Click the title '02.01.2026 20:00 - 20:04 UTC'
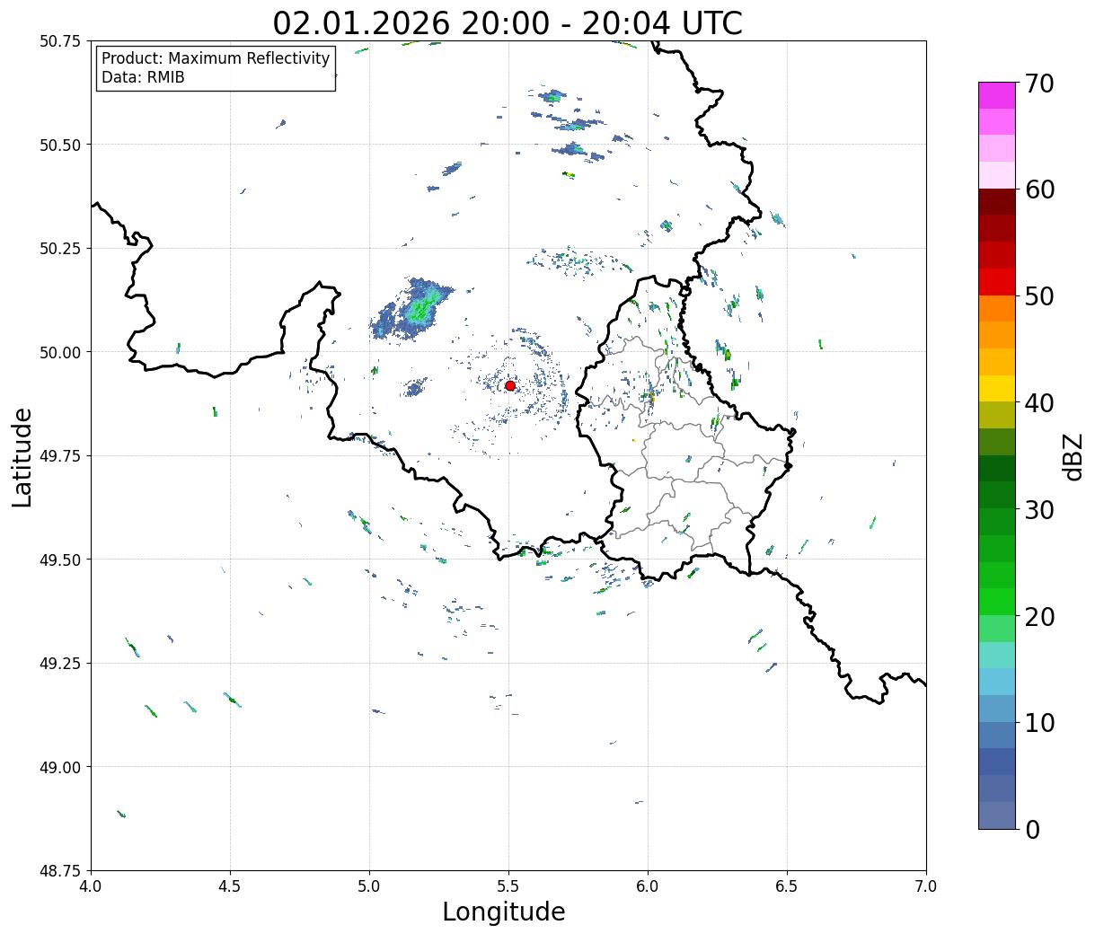Viewport: 1095px width, 934px height. pyautogui.click(x=508, y=22)
